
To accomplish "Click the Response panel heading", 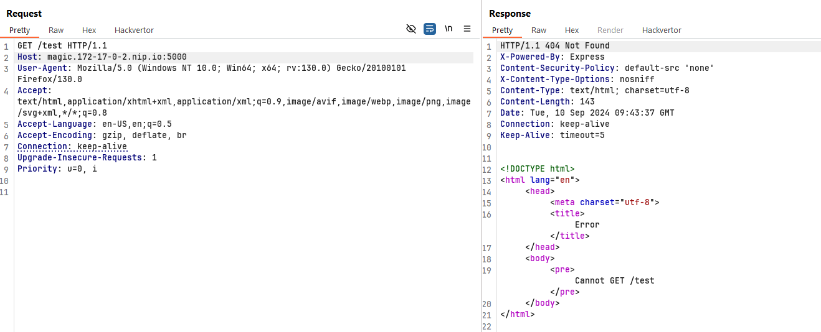I will click(x=510, y=14).
